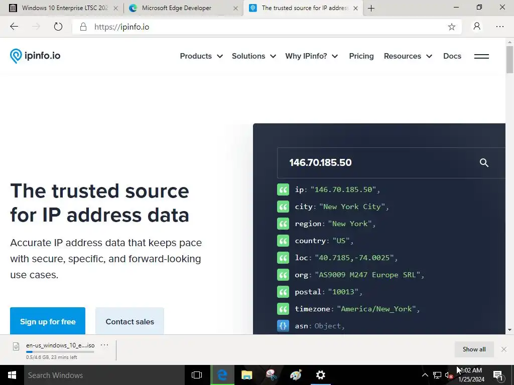Click the taskbar clock and date
The image size is (514, 385).
[x=471, y=375]
